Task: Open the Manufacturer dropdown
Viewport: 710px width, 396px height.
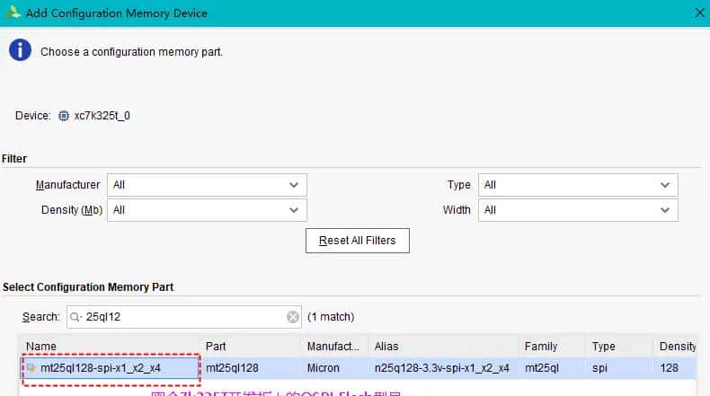Action: [207, 185]
